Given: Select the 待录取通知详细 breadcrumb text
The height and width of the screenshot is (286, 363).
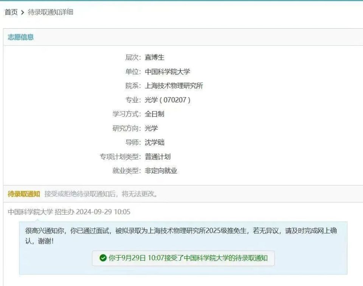Looking at the screenshot, I should point(50,12).
